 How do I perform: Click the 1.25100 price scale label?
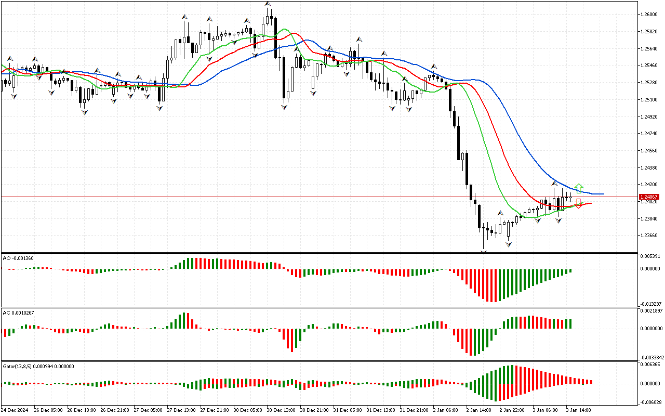(x=650, y=99)
